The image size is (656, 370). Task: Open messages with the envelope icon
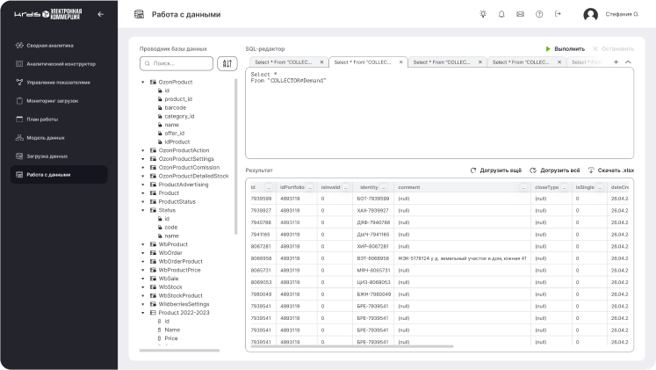[520, 14]
